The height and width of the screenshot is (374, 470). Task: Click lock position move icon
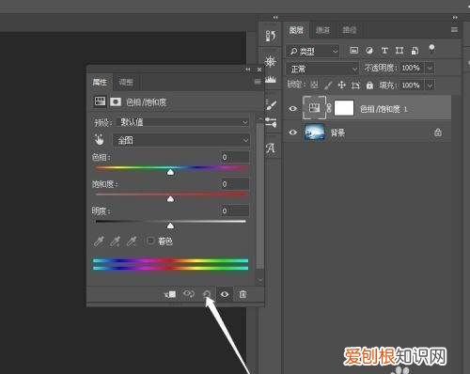[x=342, y=85]
